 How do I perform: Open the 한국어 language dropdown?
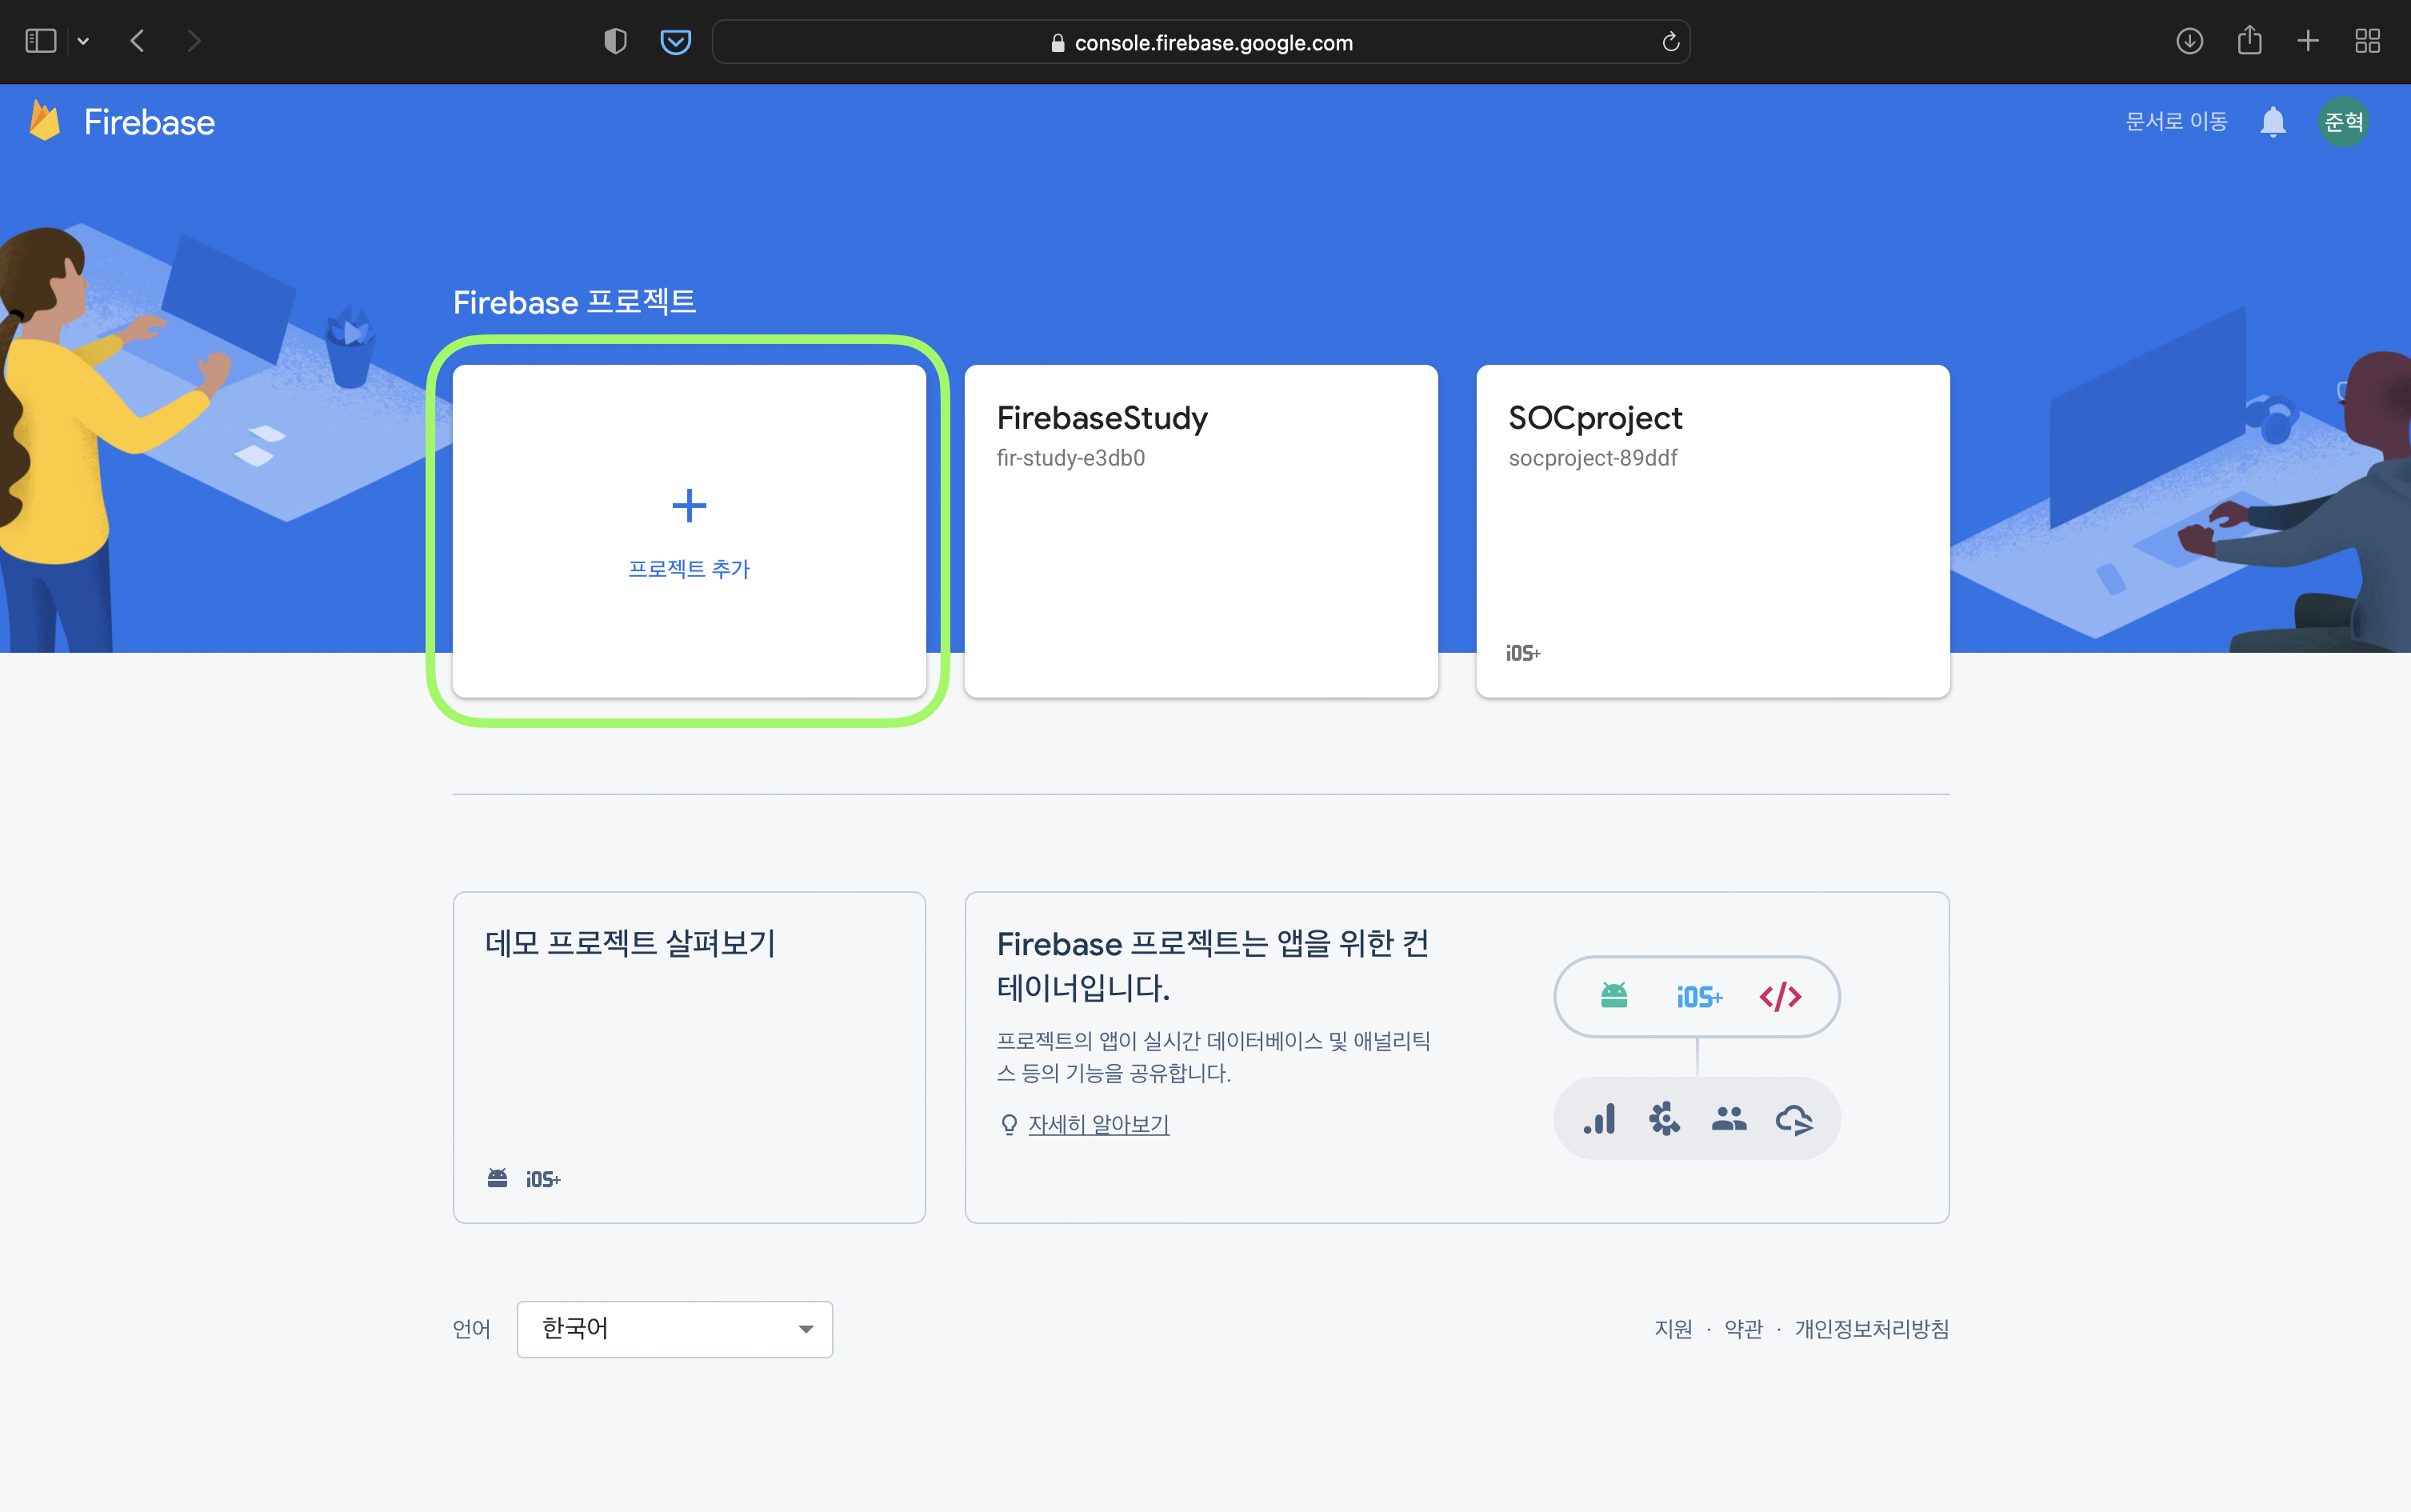point(675,1328)
